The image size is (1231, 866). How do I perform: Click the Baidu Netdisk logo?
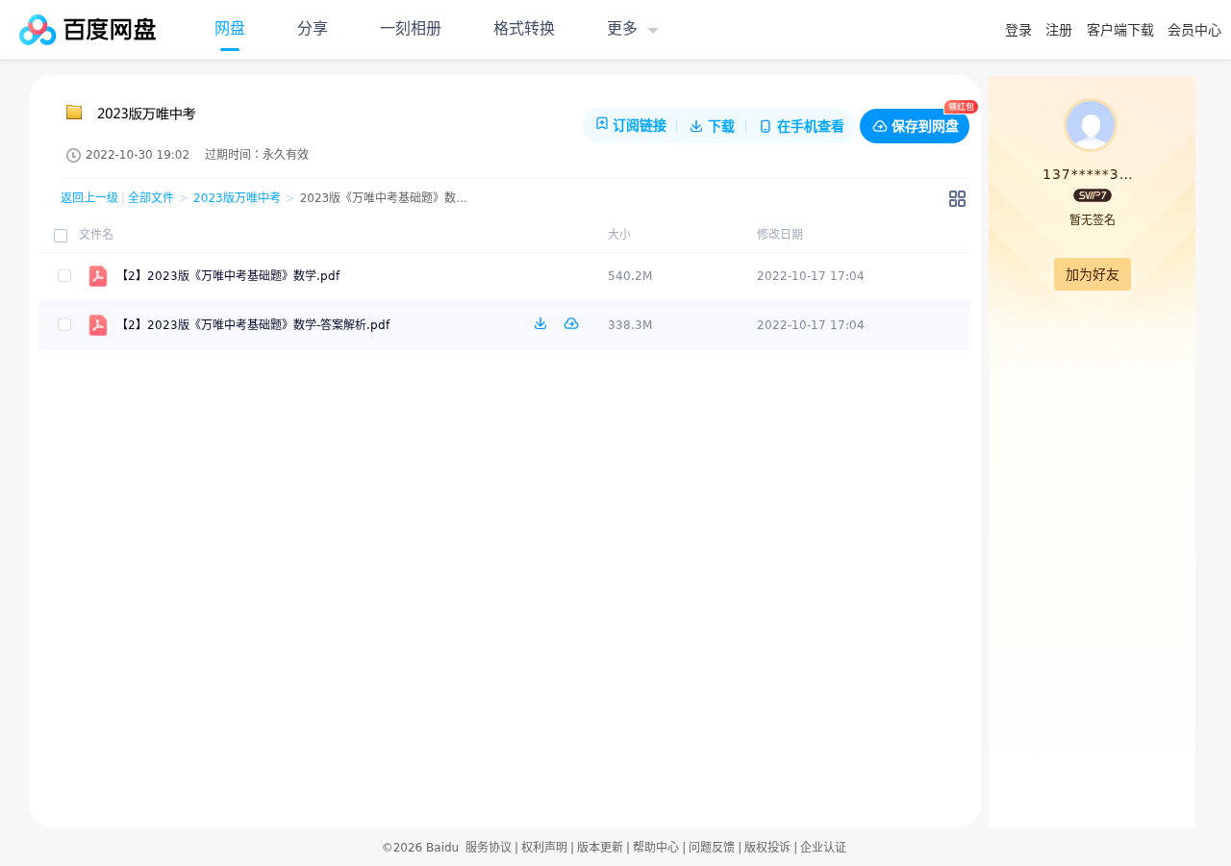[x=88, y=30]
